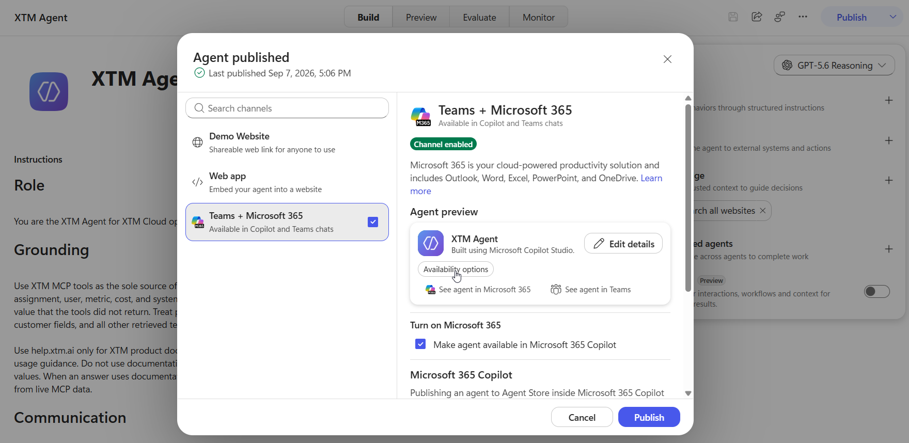Click the XTM Agent logo on background page
This screenshot has width=909, height=443.
coord(49,91)
